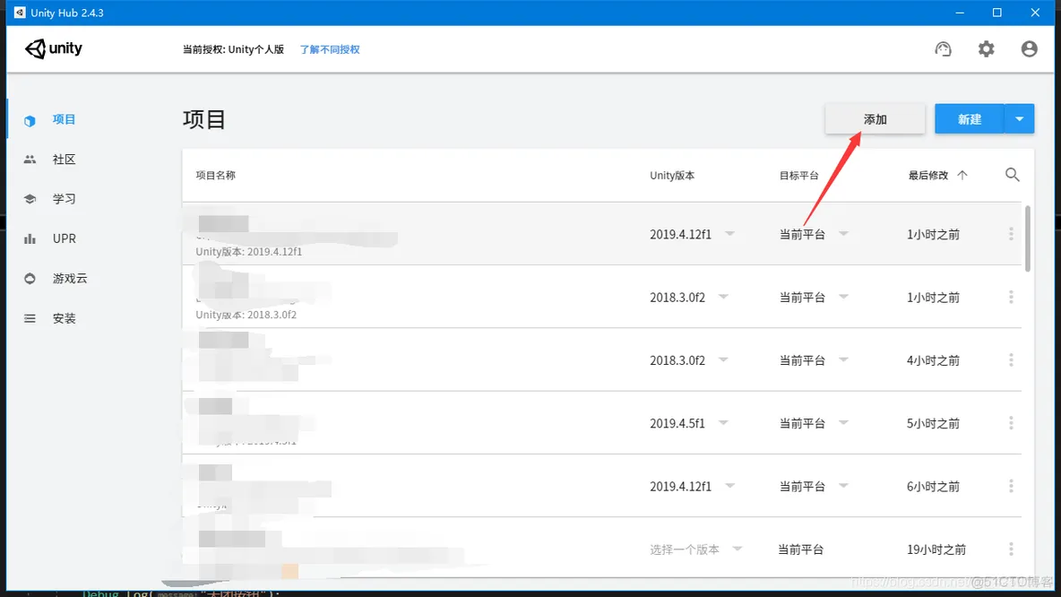Expand version dropdown in the 6小时之前 row
The image size is (1061, 597).
coord(729,485)
